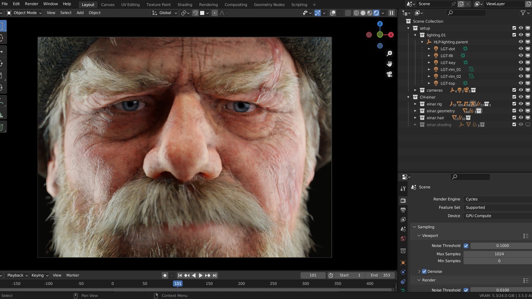Select the View Layer Properties images icon
The width and height of the screenshot is (532, 299).
[403, 219]
